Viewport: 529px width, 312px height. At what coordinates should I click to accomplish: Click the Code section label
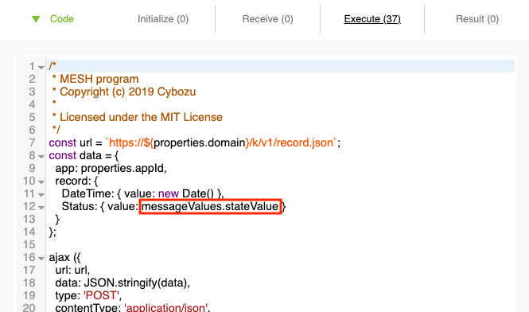tap(62, 19)
